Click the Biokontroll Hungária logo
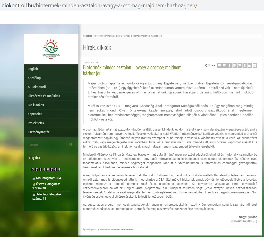 pyautogui.click(x=51, y=49)
